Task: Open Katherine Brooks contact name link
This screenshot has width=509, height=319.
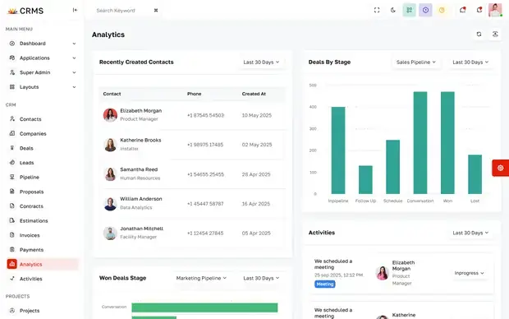Action: coord(140,140)
